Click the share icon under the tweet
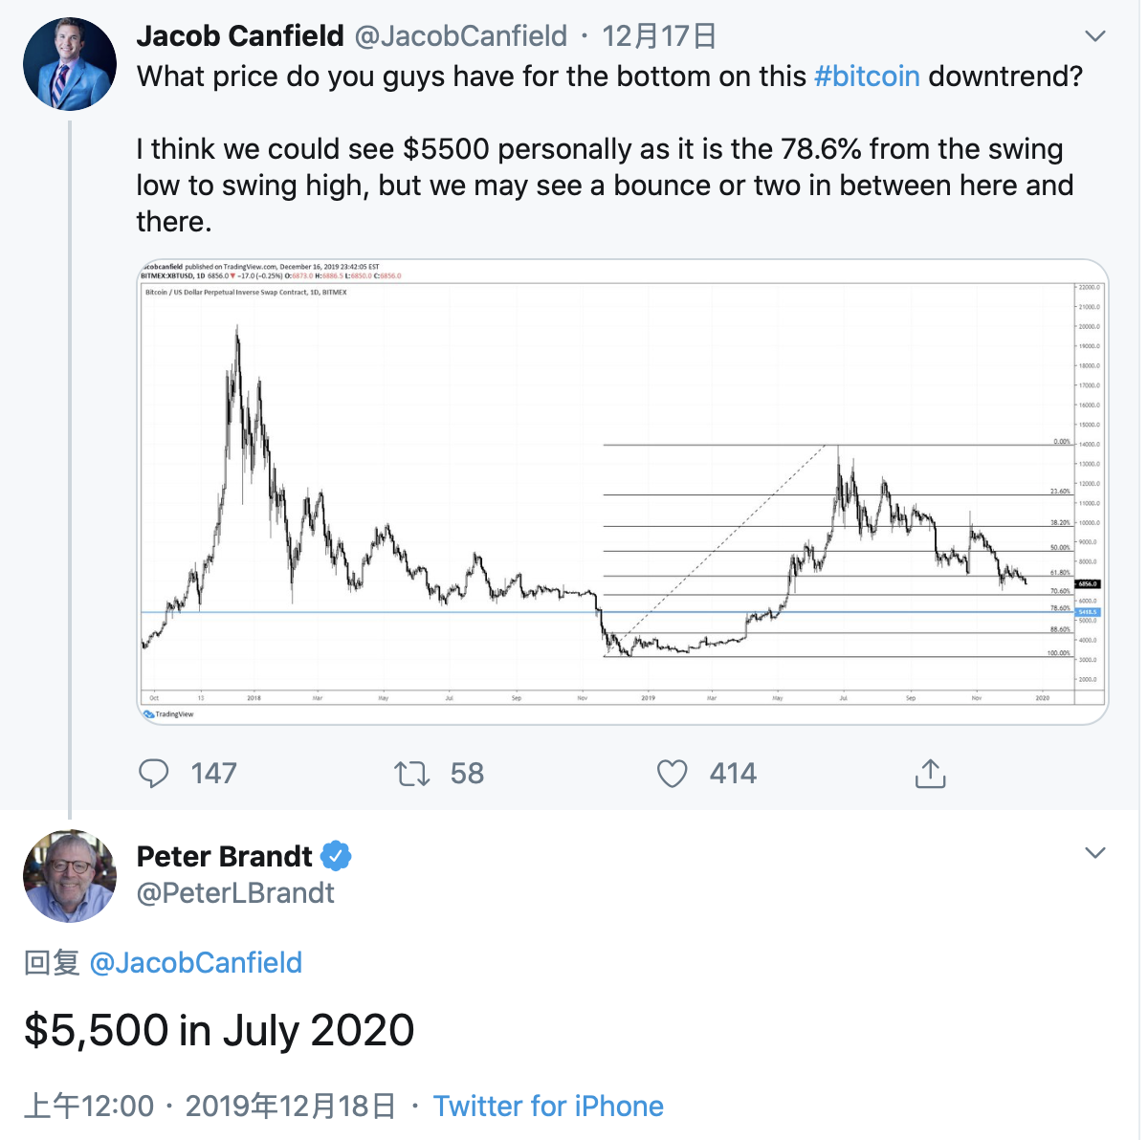 (930, 773)
